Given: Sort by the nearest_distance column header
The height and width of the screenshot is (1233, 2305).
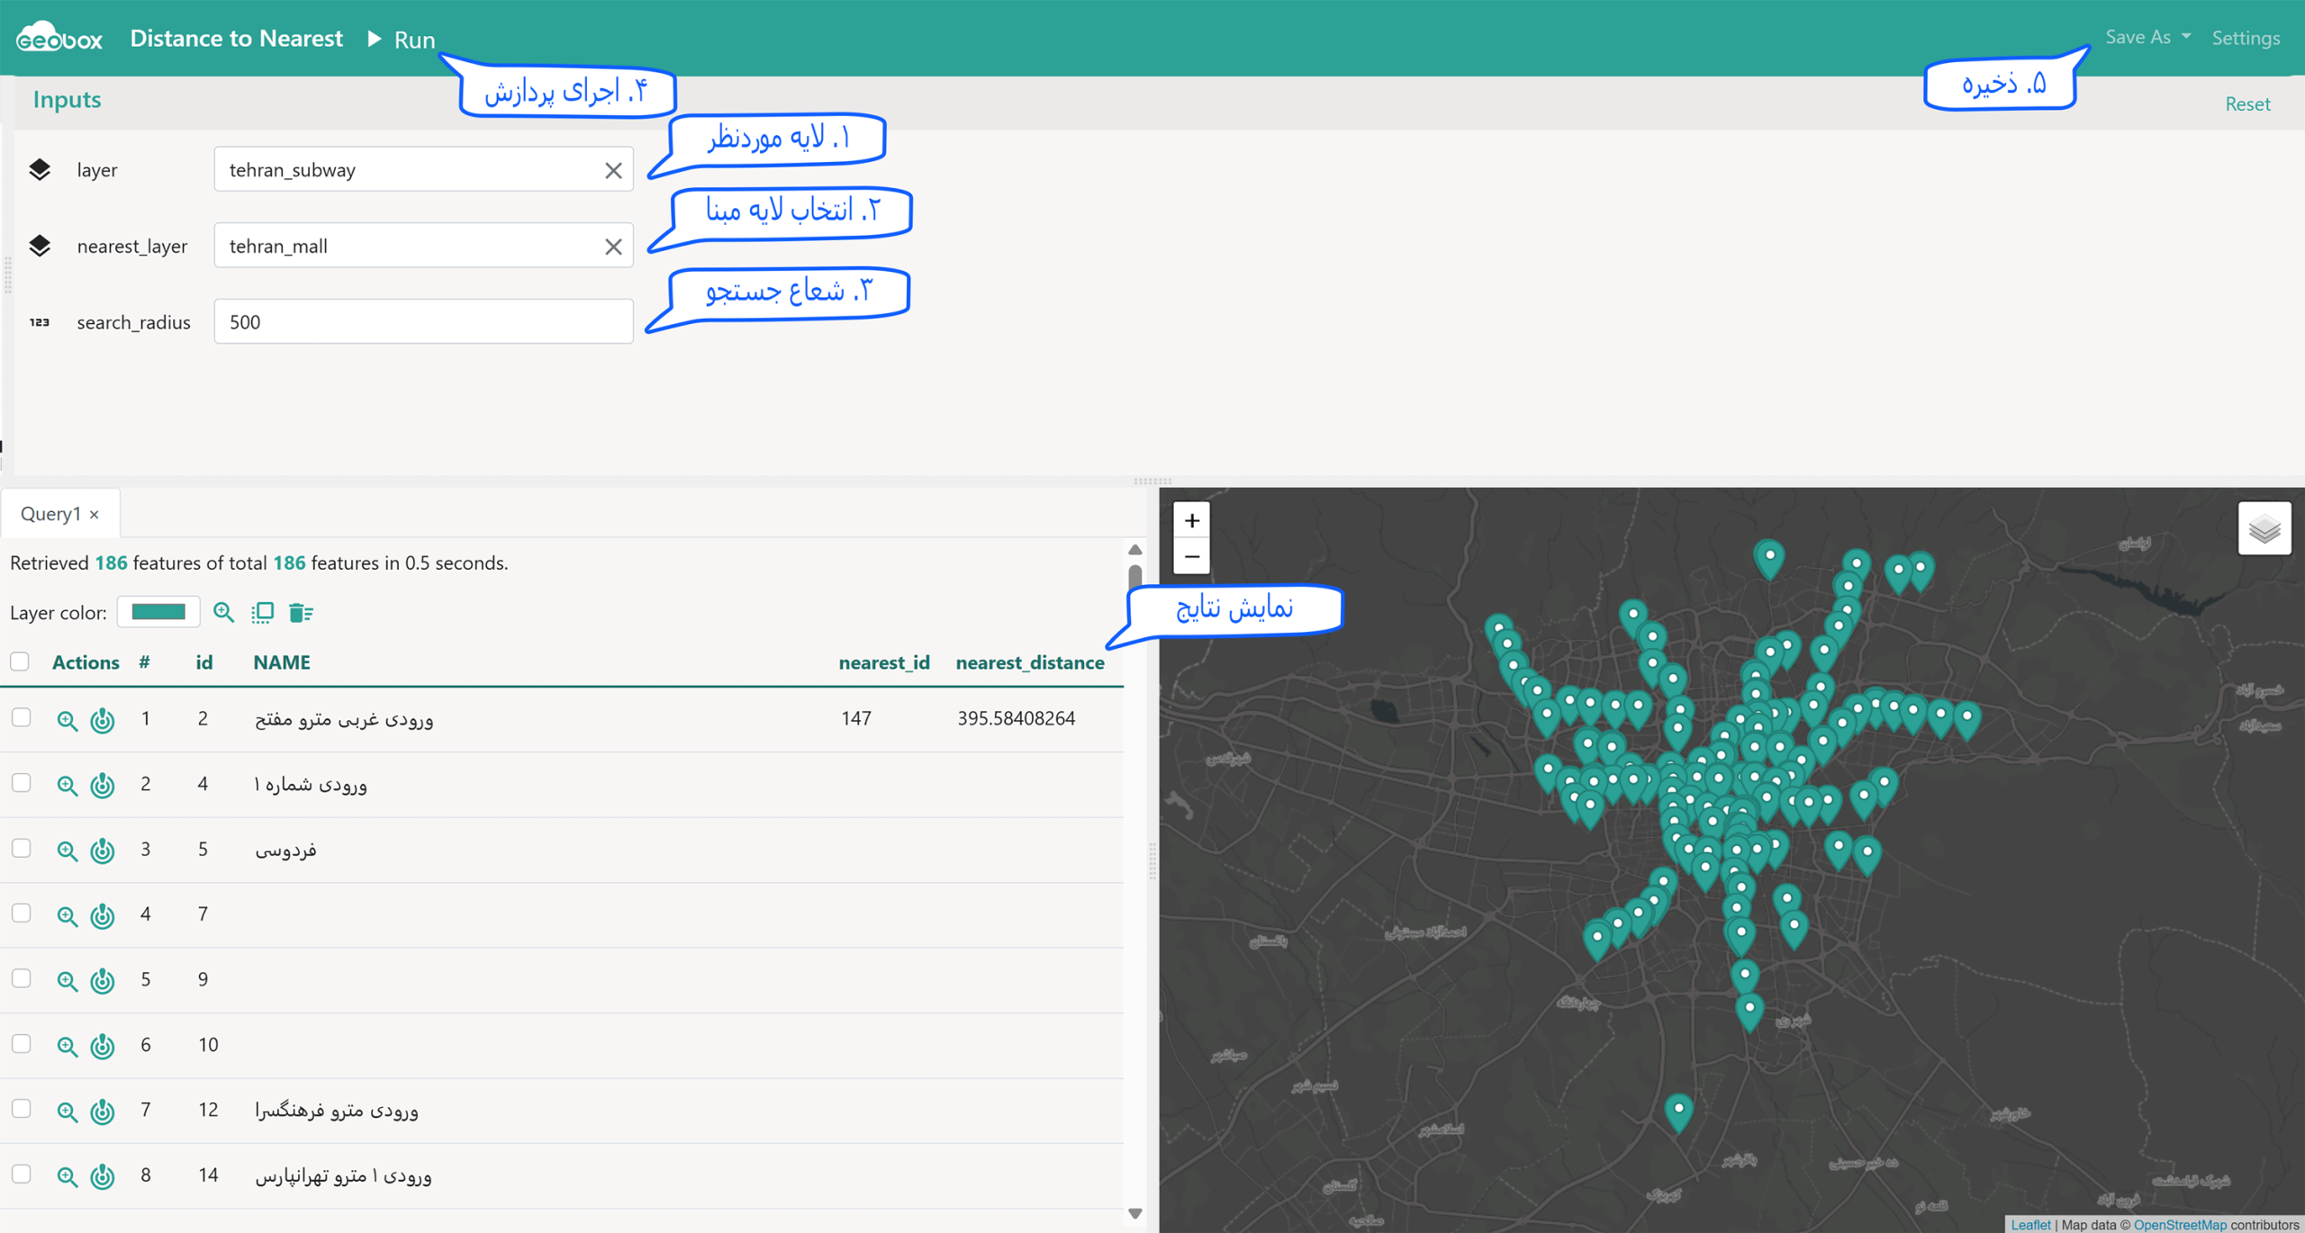Looking at the screenshot, I should pyautogui.click(x=1030, y=662).
